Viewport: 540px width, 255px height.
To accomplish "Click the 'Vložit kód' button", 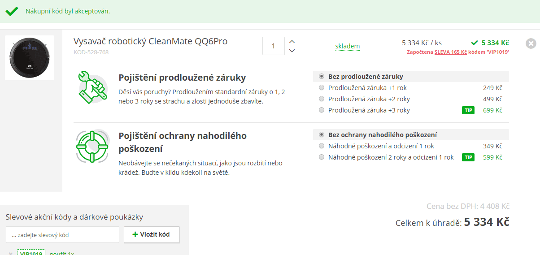I will coord(152,234).
